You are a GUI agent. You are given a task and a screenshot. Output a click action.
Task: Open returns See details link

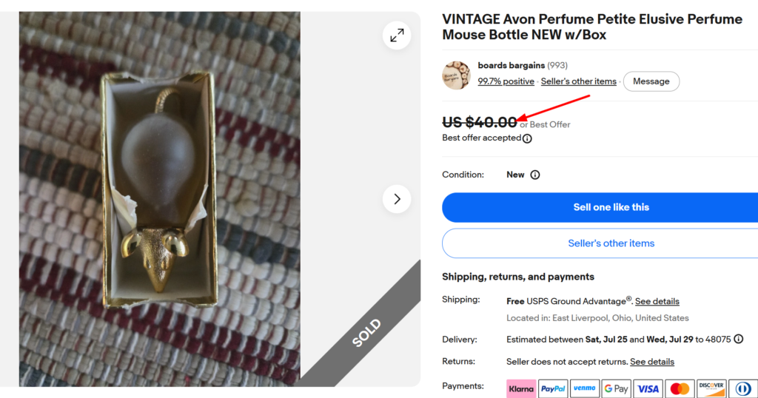[651, 362]
